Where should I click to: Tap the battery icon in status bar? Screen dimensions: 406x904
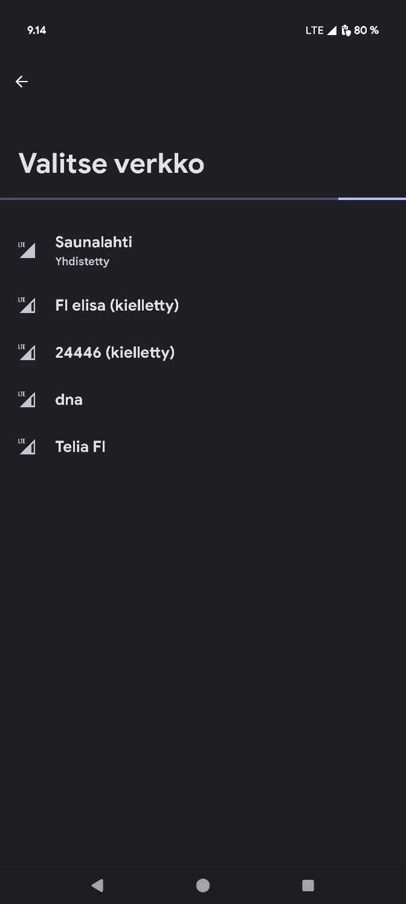346,30
